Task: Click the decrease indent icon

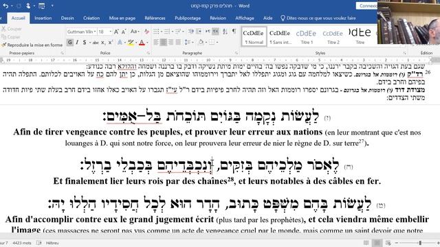Action: point(191,32)
